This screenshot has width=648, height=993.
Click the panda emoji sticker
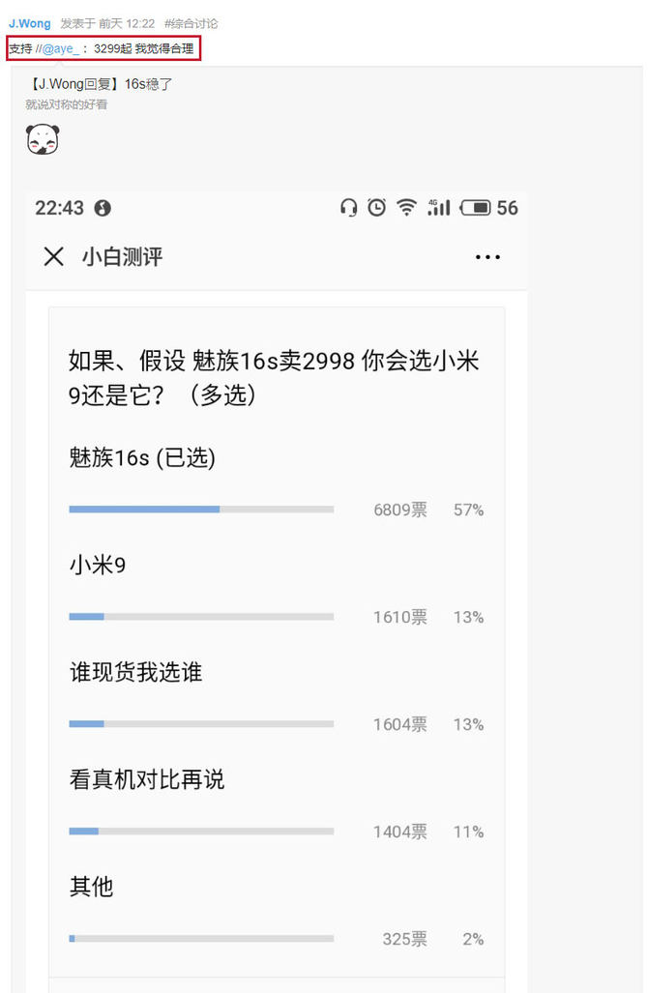[x=43, y=140]
